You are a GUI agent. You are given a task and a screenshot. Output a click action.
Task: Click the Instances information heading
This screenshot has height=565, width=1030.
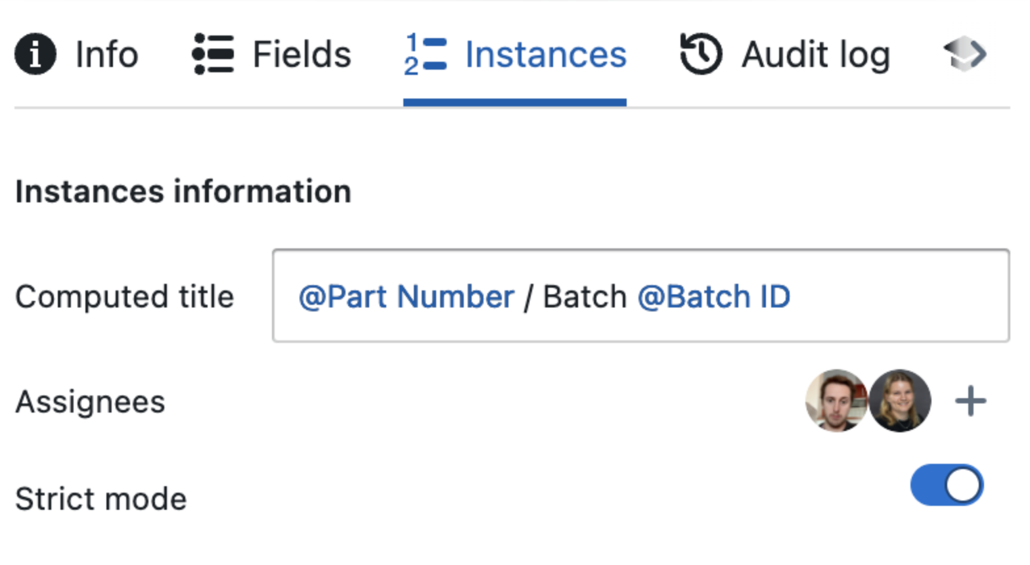point(183,192)
